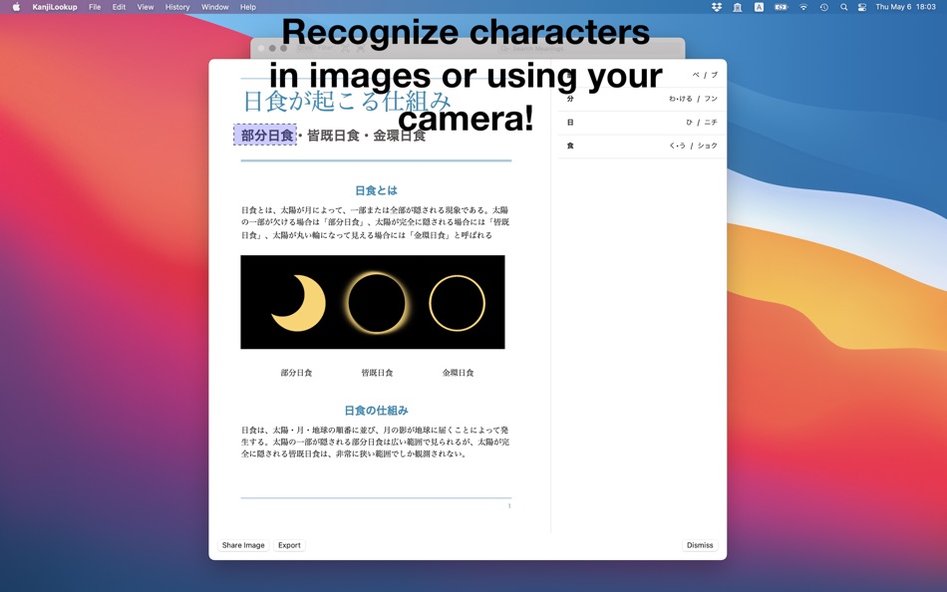Screen dimensions: 947x592
Task: Open Control Center icon
Action: coord(862,7)
